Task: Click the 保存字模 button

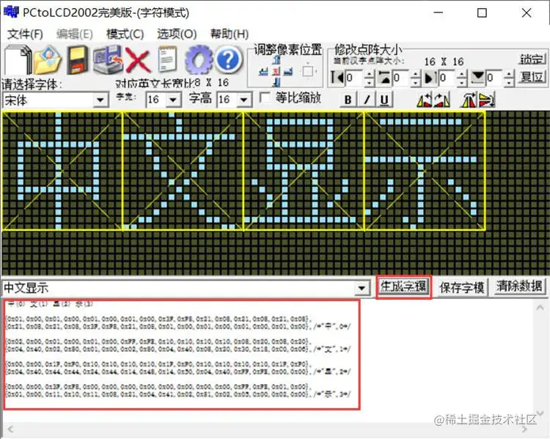Action: pos(461,287)
